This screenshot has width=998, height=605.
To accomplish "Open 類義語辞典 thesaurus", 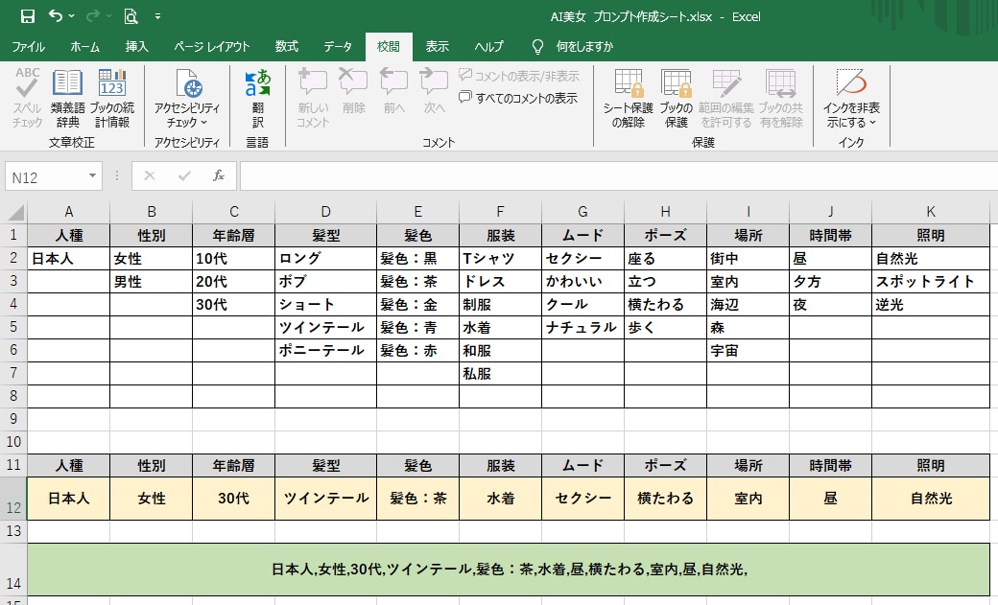I will coord(67,99).
